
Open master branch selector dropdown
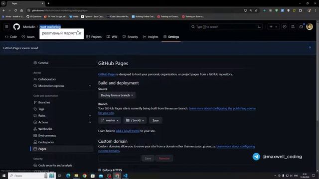[110, 120]
